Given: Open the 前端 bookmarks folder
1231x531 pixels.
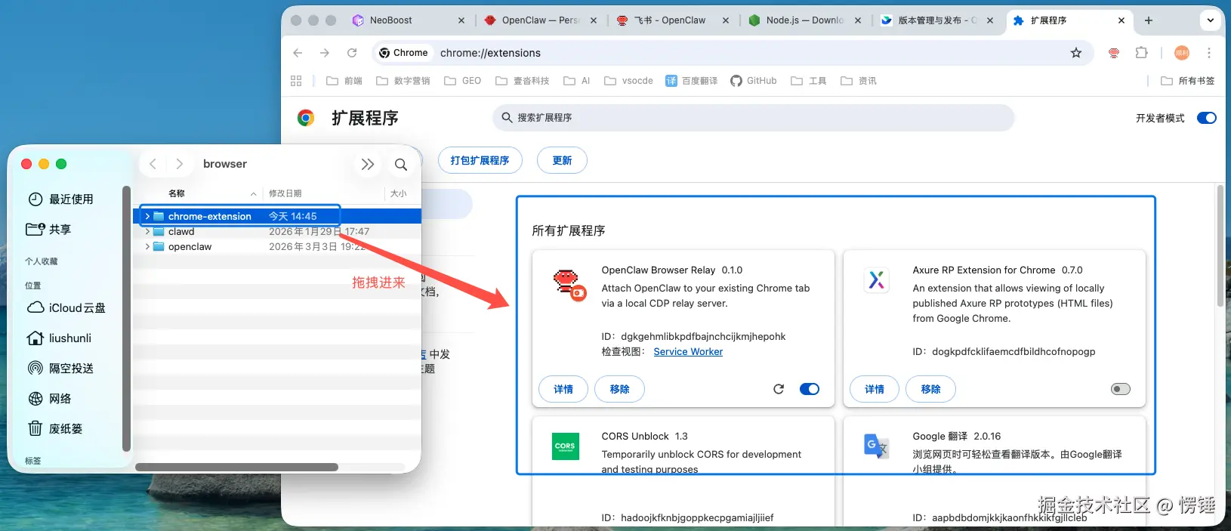Looking at the screenshot, I should coord(344,81).
